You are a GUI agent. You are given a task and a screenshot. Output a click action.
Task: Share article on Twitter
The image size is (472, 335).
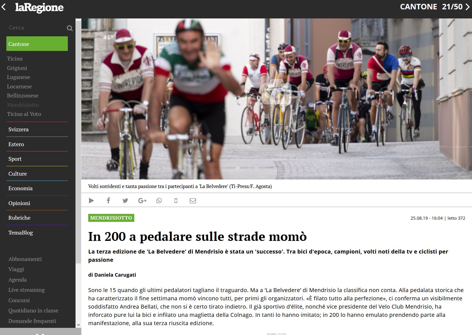tap(125, 201)
